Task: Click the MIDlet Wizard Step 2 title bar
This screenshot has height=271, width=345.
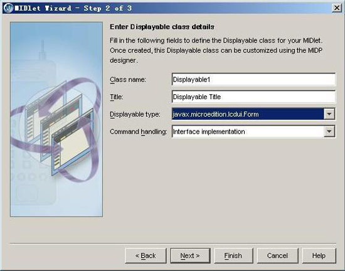Action: pyautogui.click(x=167, y=8)
